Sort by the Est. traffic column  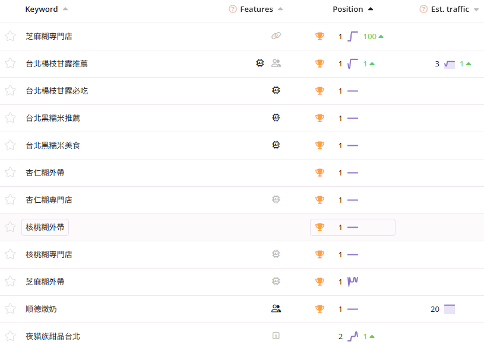450,9
